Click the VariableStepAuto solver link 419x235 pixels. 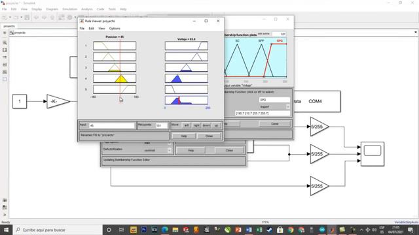pos(406,222)
